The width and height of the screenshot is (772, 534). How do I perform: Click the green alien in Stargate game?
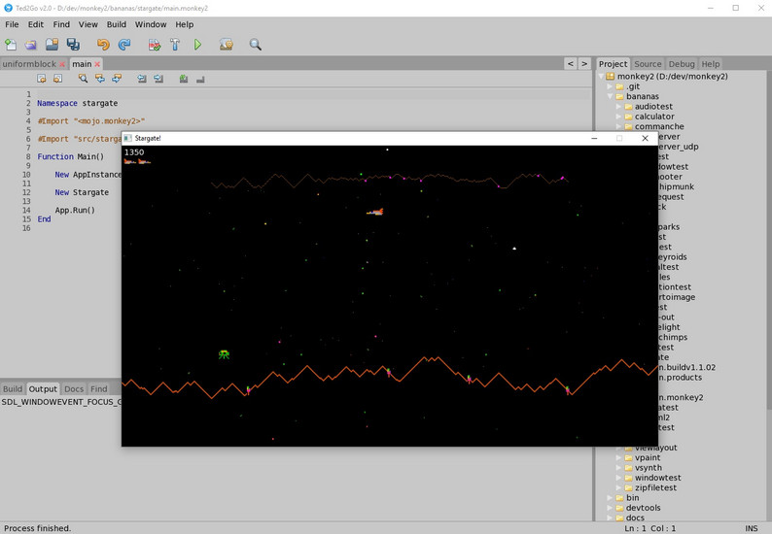tap(224, 355)
